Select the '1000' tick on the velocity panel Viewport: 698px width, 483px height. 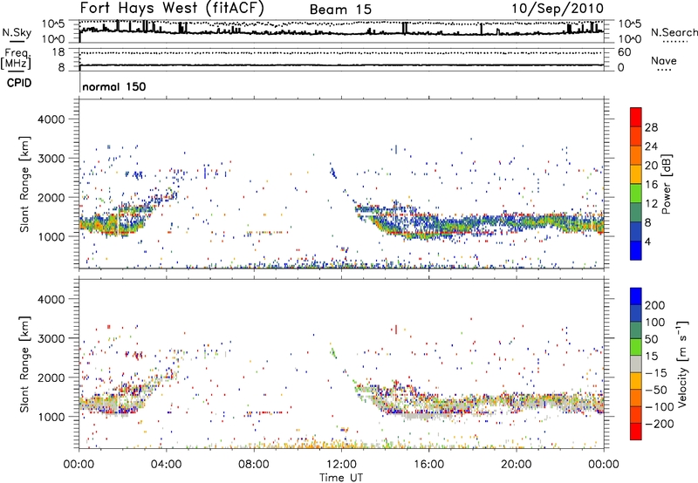(x=51, y=417)
